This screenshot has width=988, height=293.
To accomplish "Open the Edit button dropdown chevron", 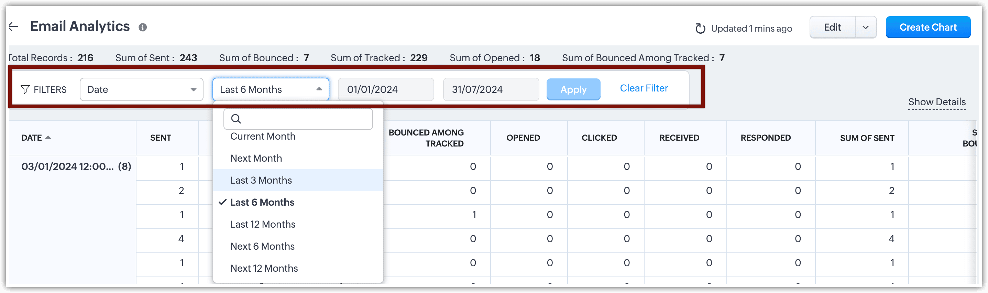I will (x=865, y=28).
